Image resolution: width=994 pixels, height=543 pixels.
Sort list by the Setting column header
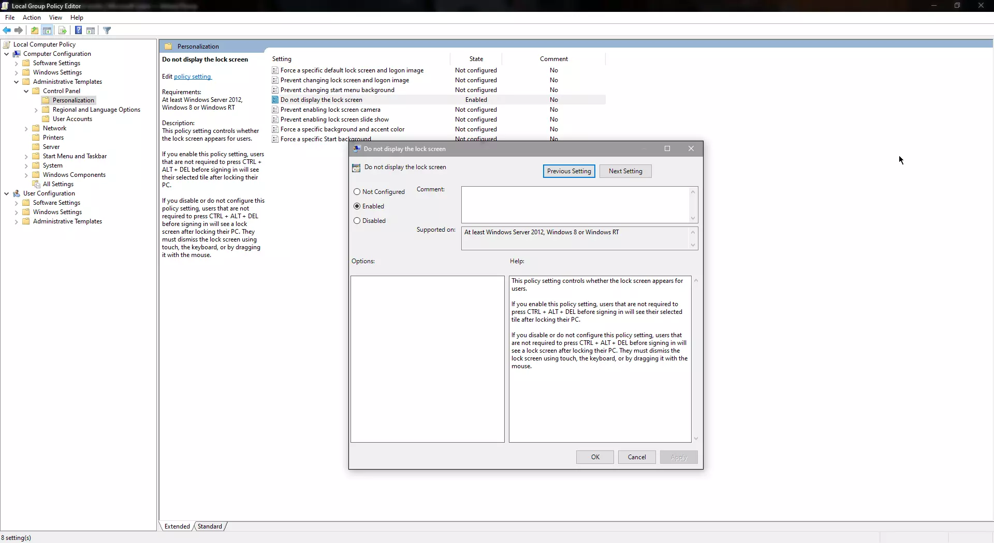[360, 59]
